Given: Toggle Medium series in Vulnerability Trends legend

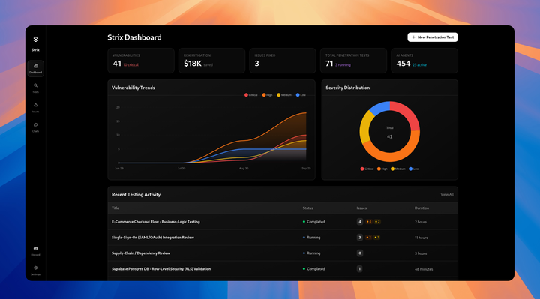Looking at the screenshot, I should pyautogui.click(x=284, y=95).
